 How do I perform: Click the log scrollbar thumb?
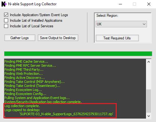(149, 101)
